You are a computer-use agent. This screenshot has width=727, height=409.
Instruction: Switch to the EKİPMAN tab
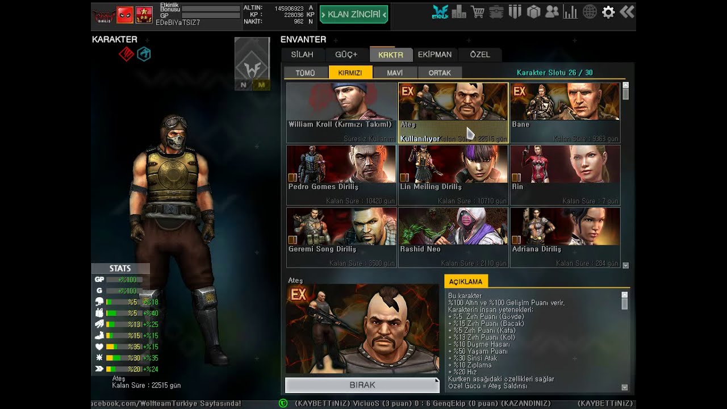coord(435,55)
